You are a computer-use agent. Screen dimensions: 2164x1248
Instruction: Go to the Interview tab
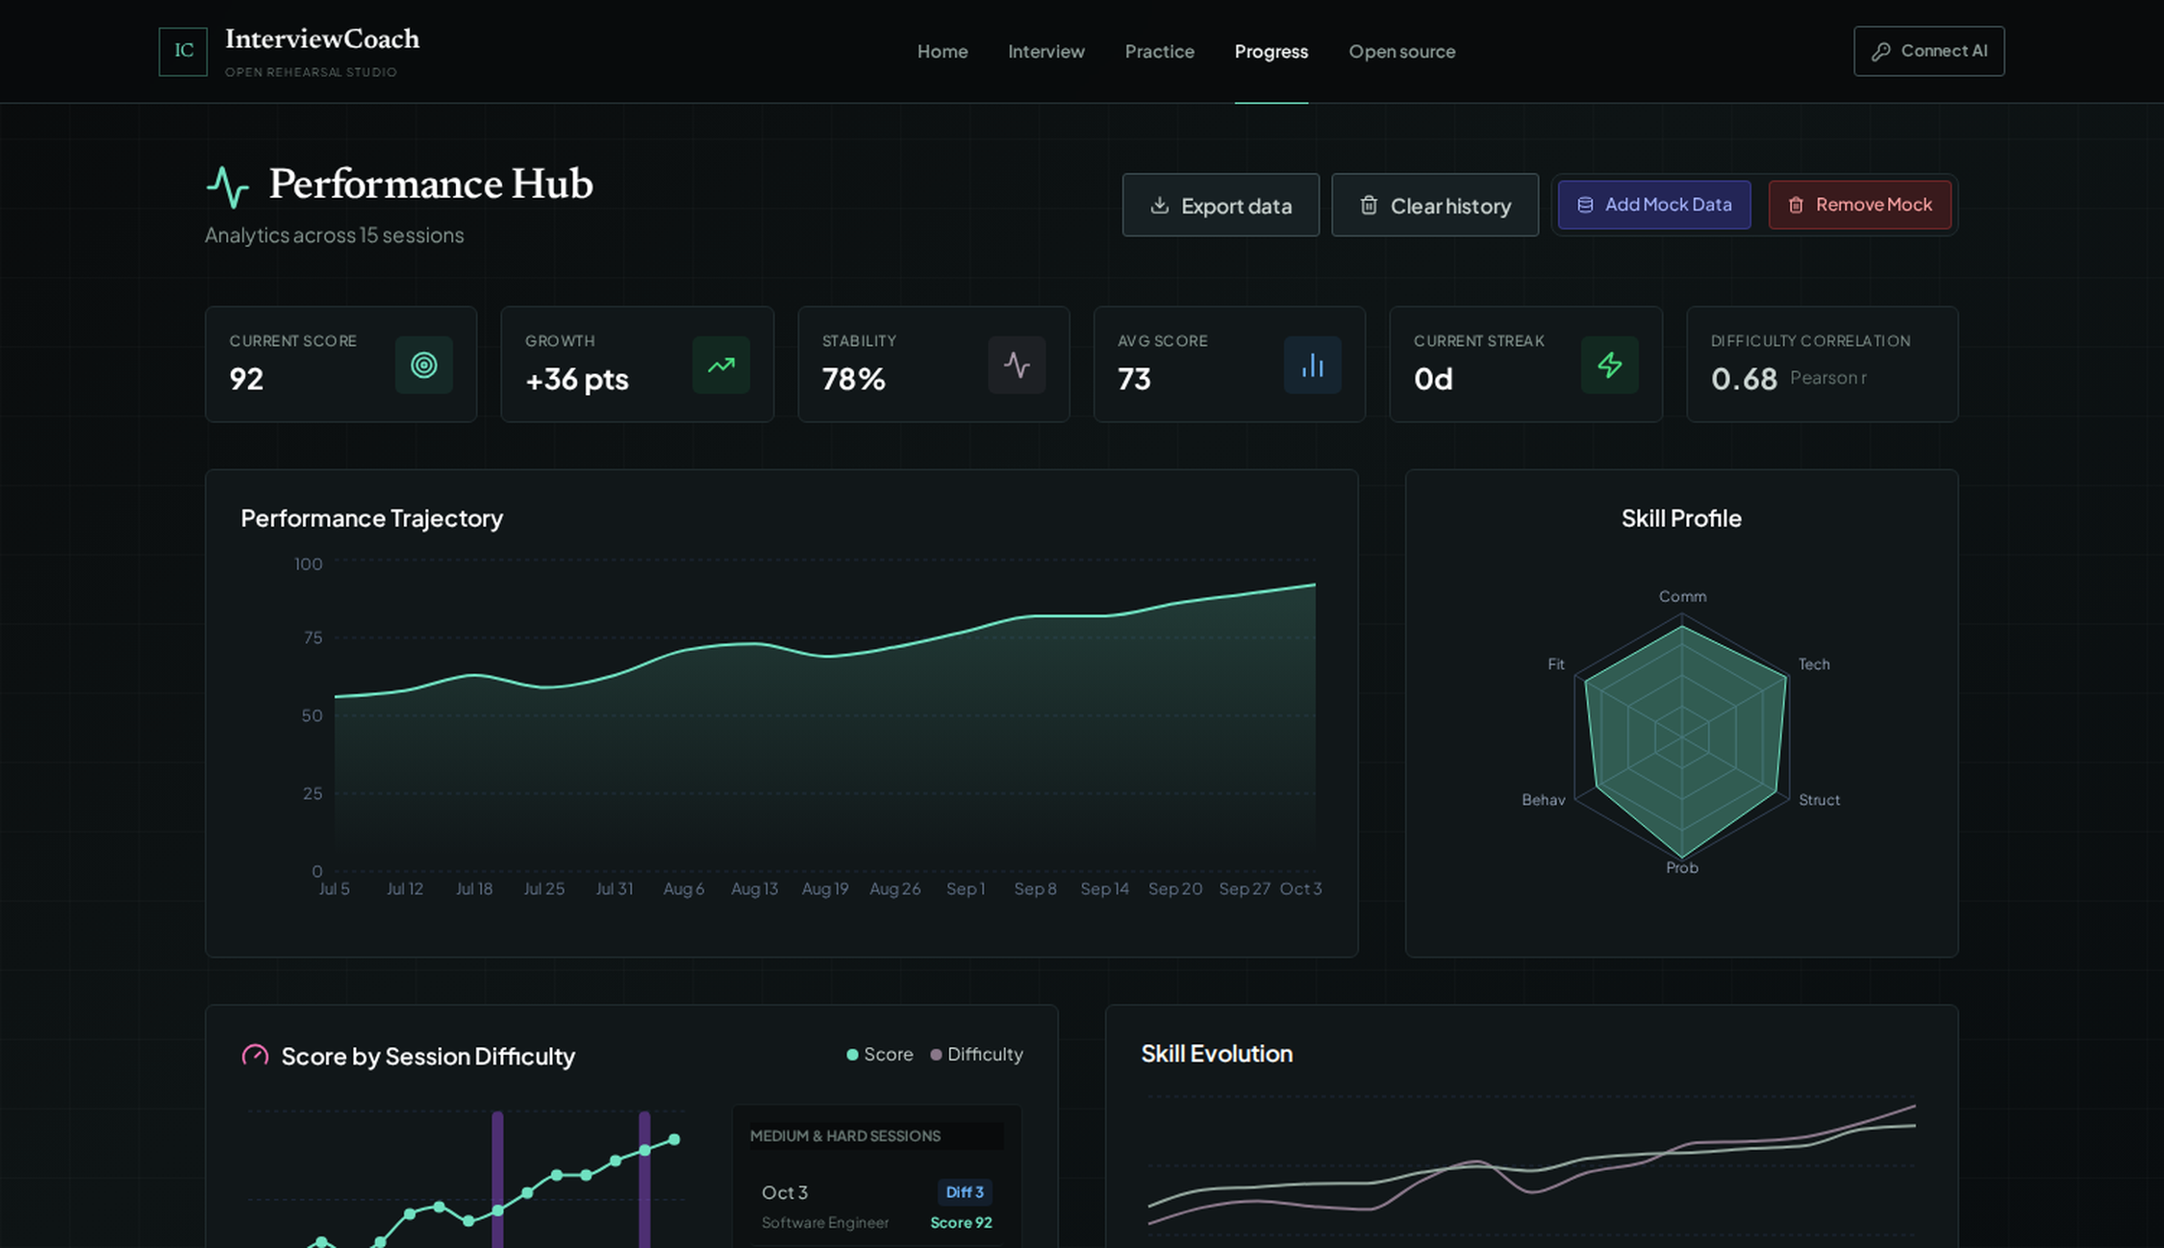(1046, 51)
